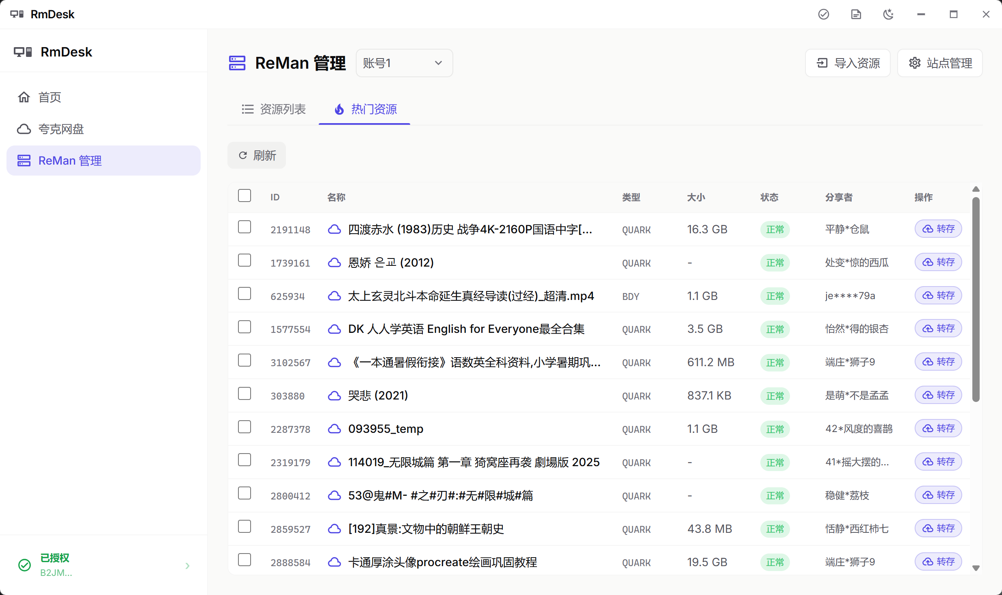Check the row with ID 2888584

click(245, 560)
